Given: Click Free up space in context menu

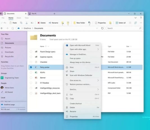Looking at the screenshot, I should [75, 58].
